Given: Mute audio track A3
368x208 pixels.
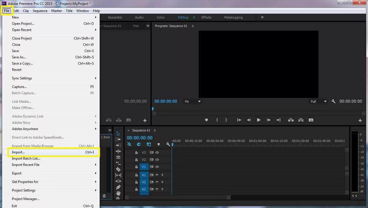Looking at the screenshot, I should point(157,189).
